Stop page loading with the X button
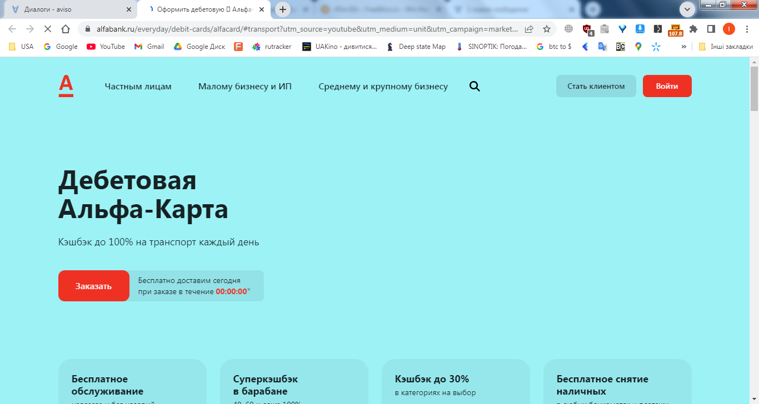The image size is (759, 404). (x=48, y=29)
